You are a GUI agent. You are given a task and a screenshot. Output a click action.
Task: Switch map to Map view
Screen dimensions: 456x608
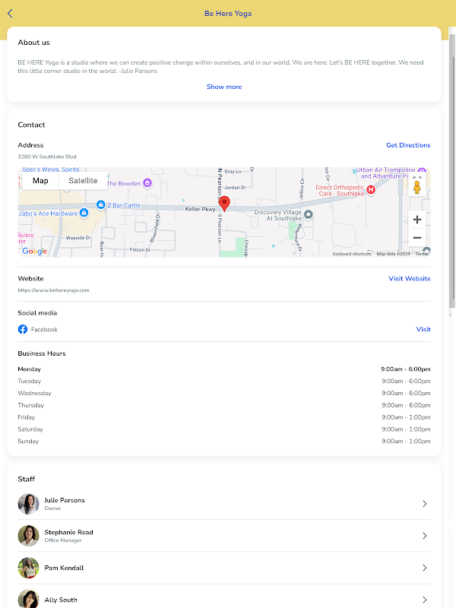coord(40,181)
